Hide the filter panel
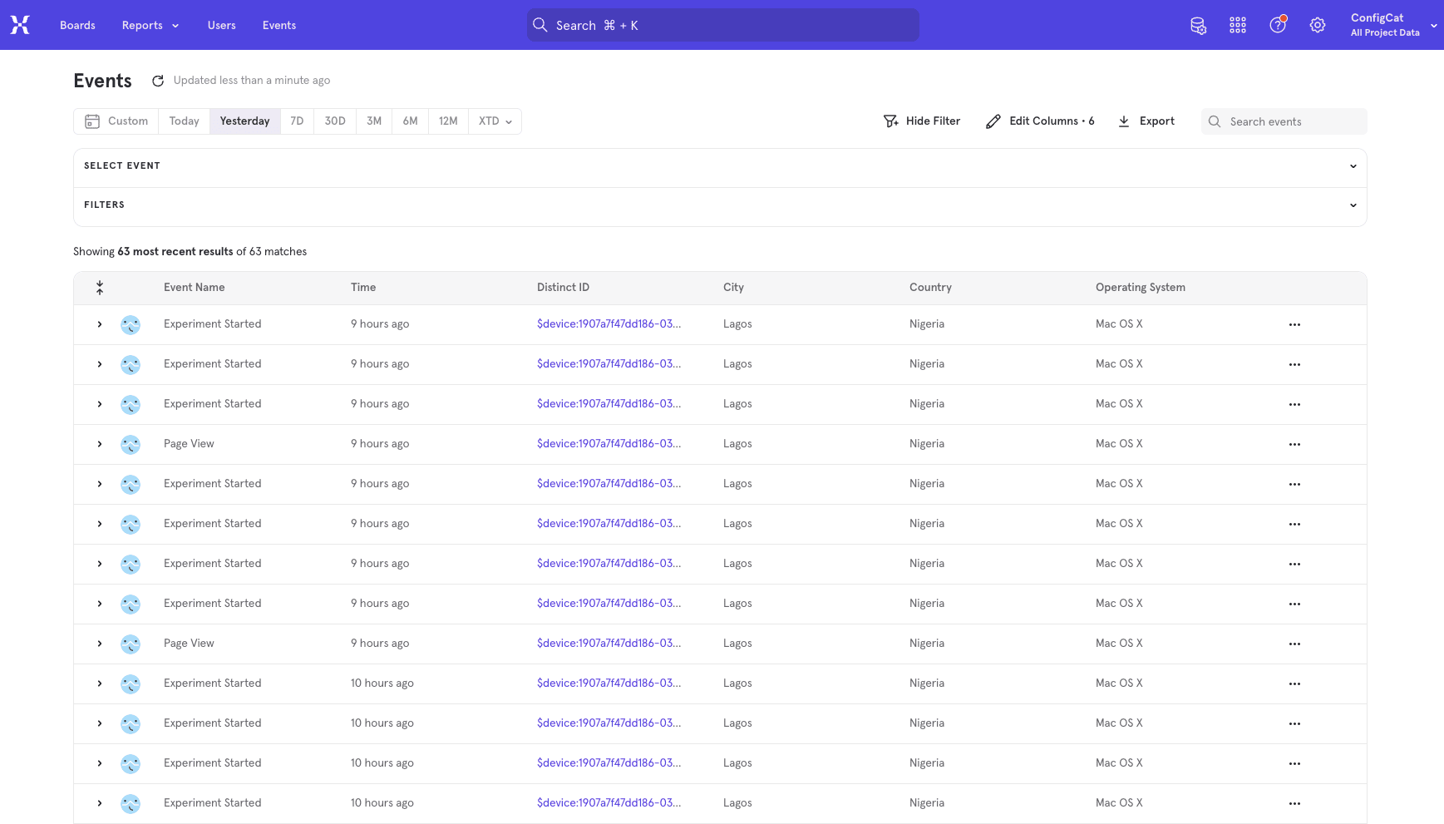Image resolution: width=1444 pixels, height=824 pixels. (x=922, y=121)
